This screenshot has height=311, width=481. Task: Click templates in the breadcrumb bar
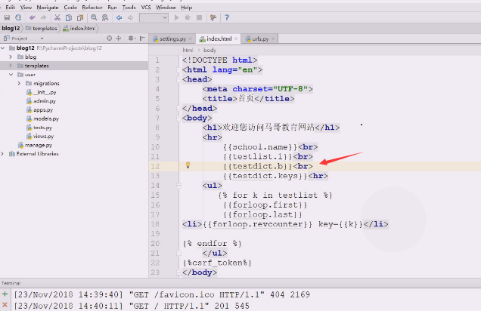42,28
